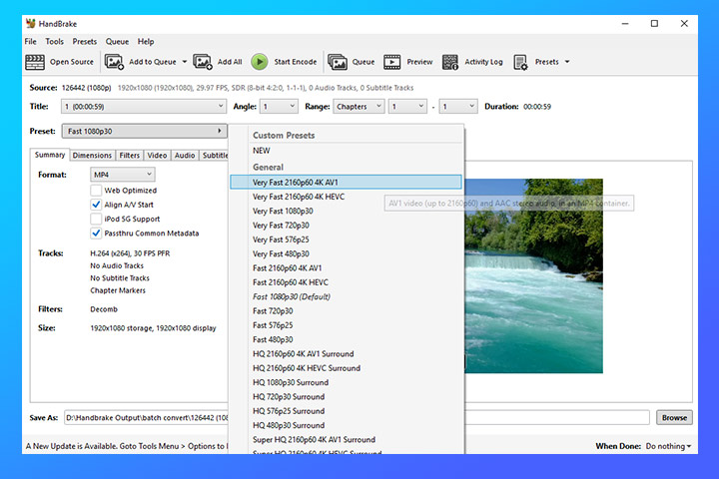
Task: Click the Add All icon
Action: pos(203,62)
